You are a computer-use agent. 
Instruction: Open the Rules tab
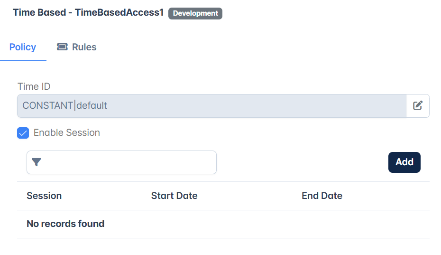(x=76, y=47)
